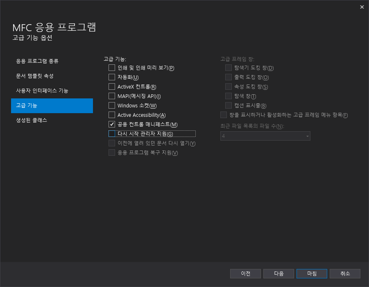Check Windows 소켓 option
This screenshot has height=287, width=369.
click(112, 105)
